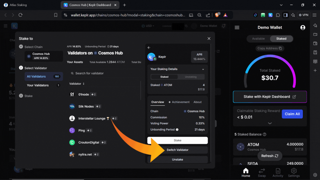Click the Search for validator field
Screen dimensions: 320x180
(104, 73)
